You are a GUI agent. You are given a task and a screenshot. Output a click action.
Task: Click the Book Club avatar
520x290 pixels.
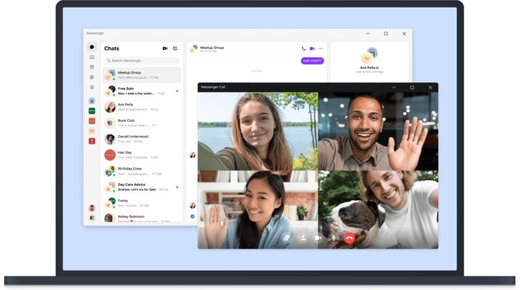110,123
